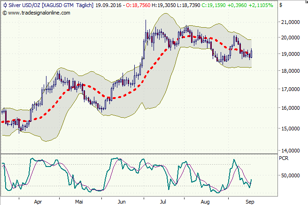
Task: Click the high value H:19,3050
Action: tap(163, 5)
